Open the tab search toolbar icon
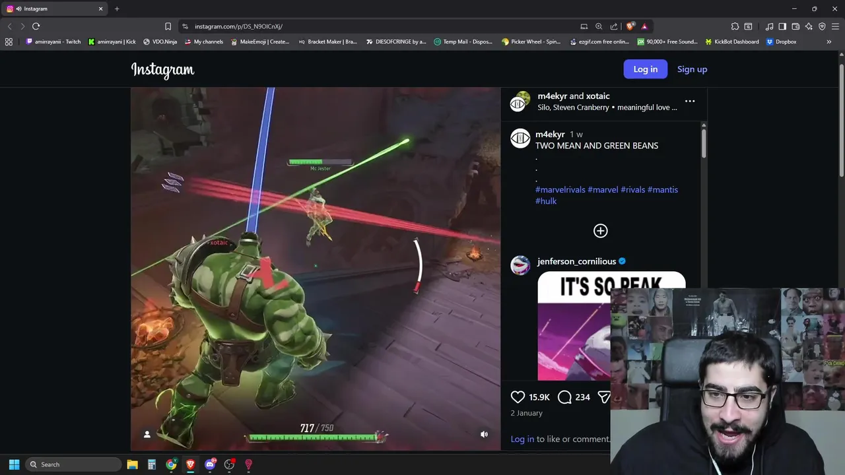The width and height of the screenshot is (845, 475). [x=748, y=26]
